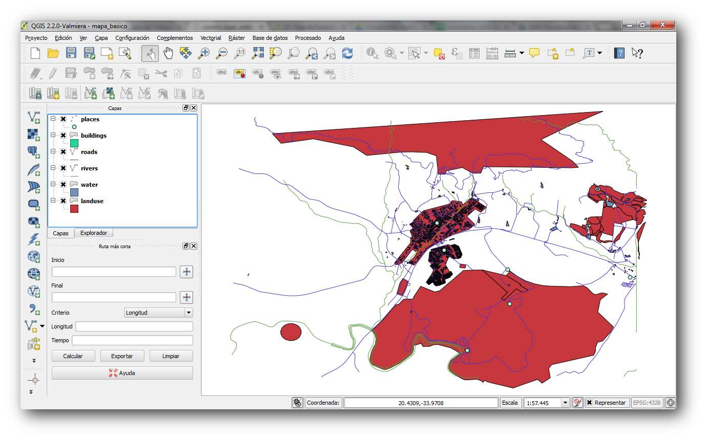Open the Procesado menu

point(308,38)
